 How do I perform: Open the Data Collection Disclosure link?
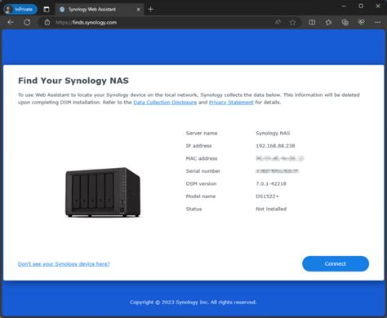[165, 102]
